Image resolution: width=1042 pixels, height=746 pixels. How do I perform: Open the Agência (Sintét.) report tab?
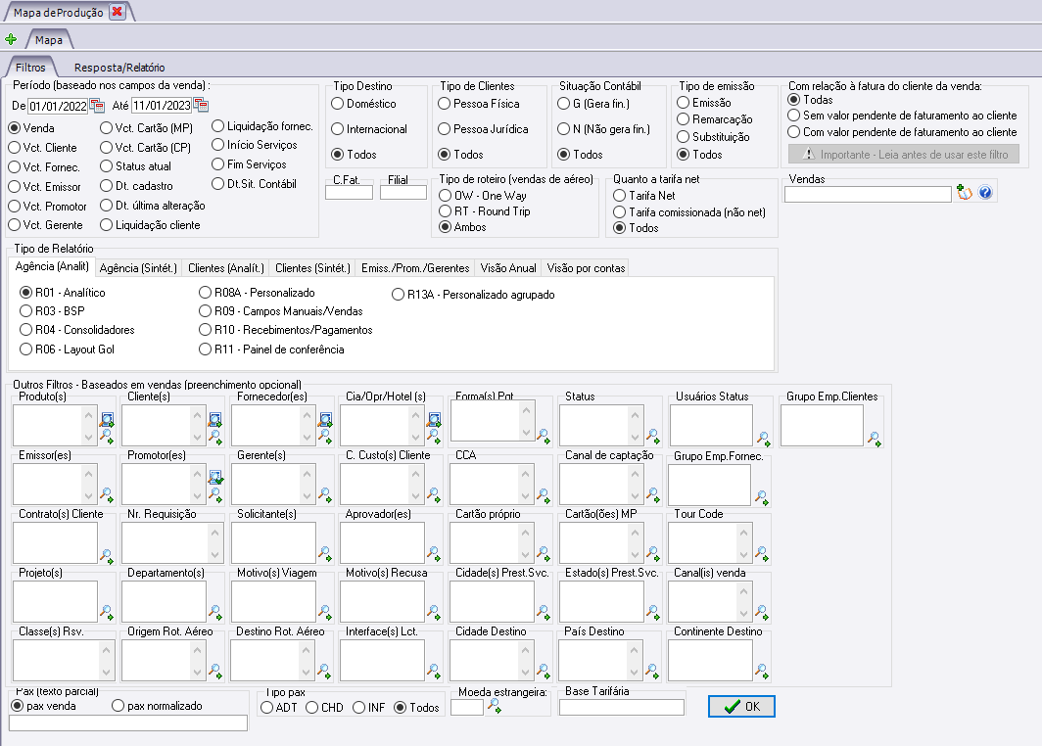[x=138, y=267]
